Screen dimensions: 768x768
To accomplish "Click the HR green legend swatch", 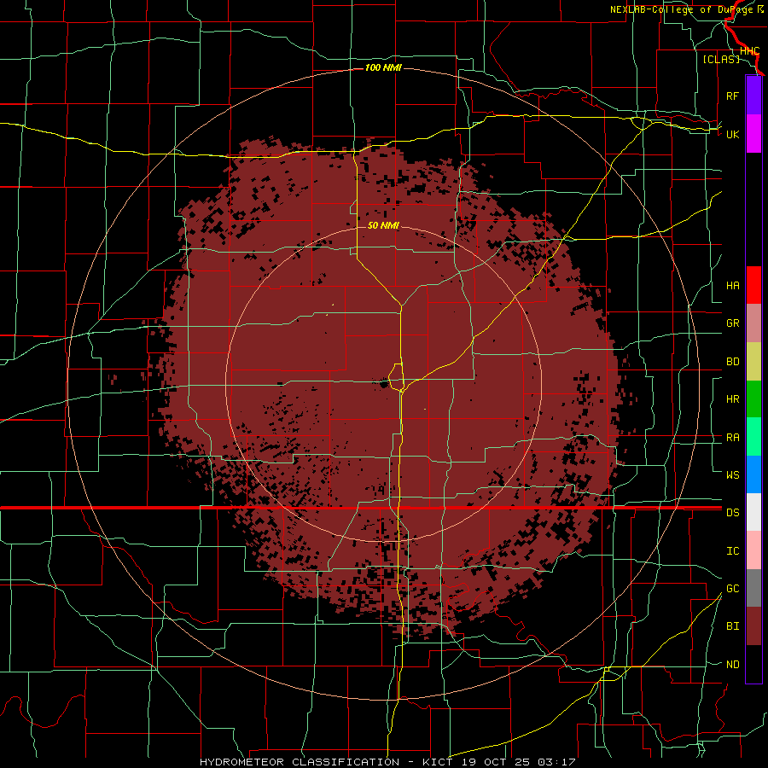I will tap(753, 399).
